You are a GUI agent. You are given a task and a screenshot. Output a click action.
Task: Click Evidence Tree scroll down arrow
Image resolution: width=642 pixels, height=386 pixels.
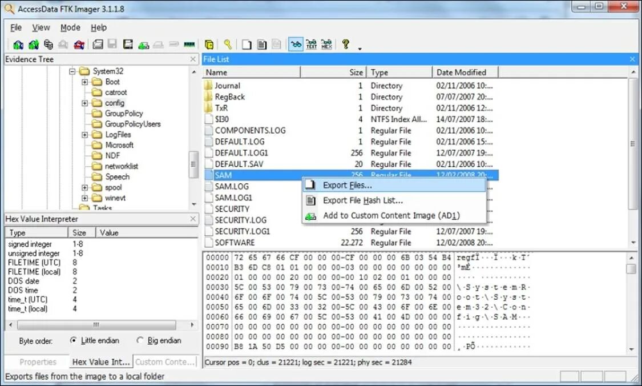pos(194,204)
